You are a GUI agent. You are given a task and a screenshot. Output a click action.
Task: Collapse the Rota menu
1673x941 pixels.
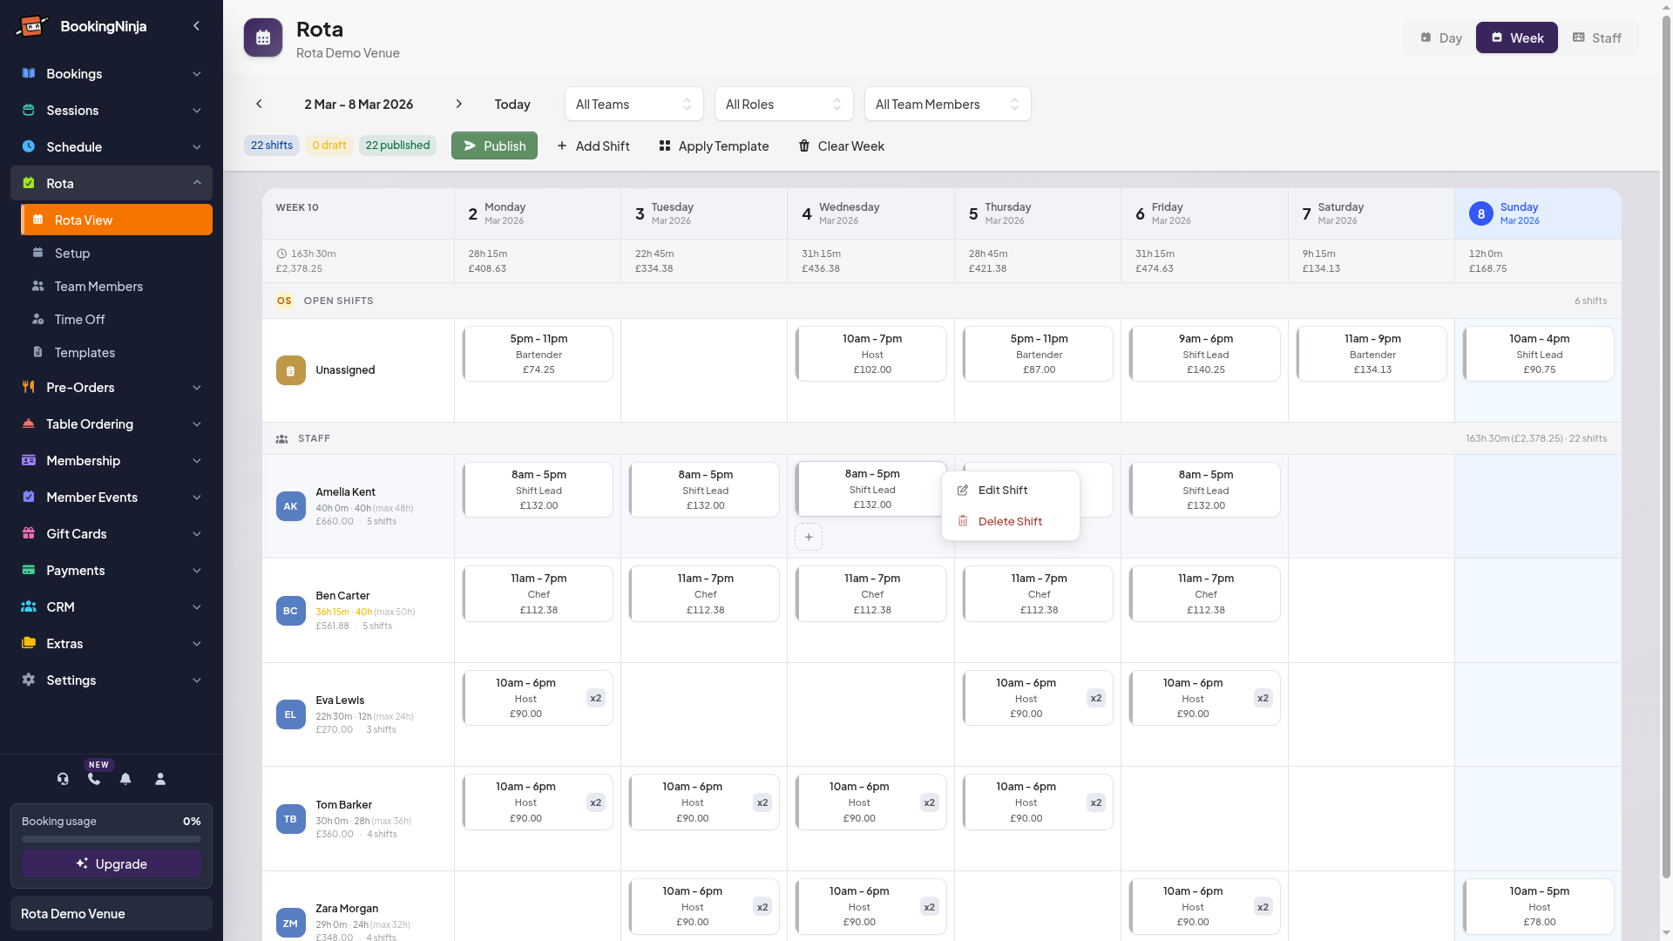click(x=112, y=183)
